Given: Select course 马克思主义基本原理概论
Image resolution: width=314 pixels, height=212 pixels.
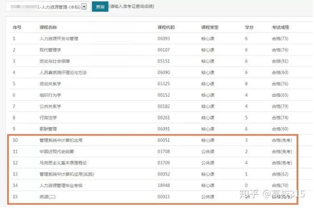Looking at the screenshot, I should tap(63, 163).
